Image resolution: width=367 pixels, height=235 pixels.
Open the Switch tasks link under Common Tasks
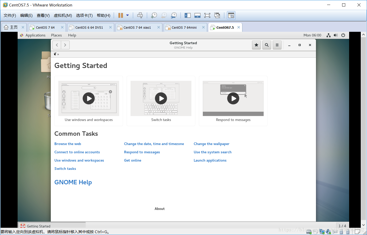[65, 169]
